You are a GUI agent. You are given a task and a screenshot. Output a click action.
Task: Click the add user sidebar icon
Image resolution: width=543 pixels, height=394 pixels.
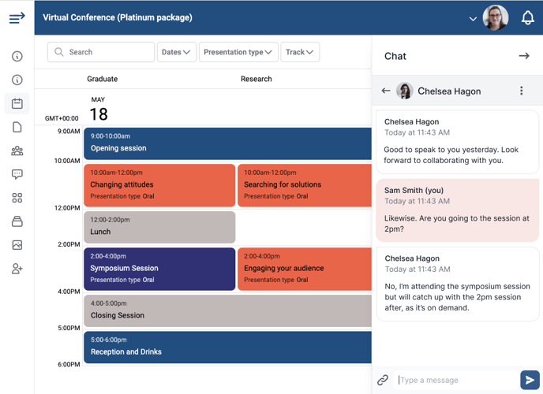point(17,269)
